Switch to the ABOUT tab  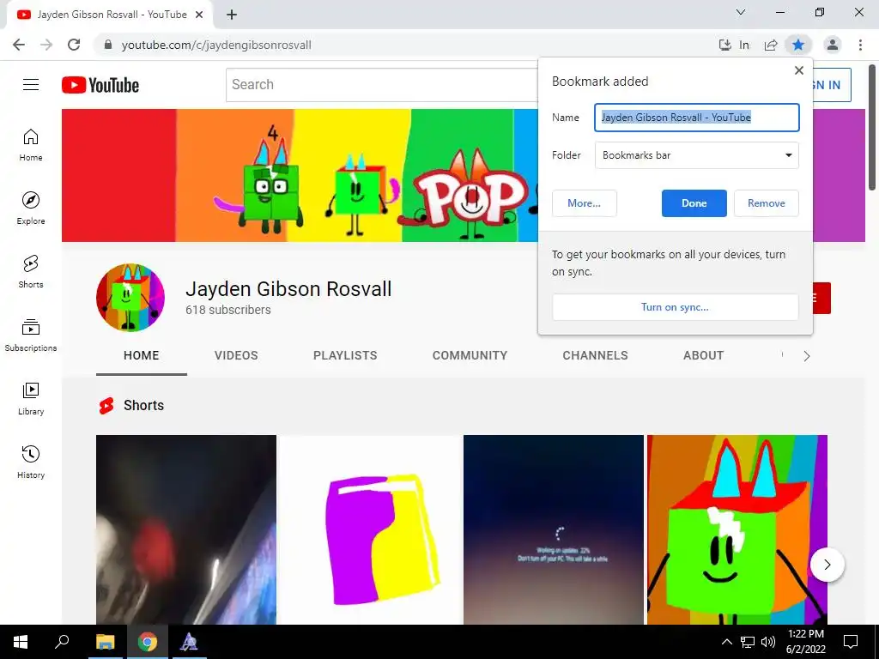704,355
